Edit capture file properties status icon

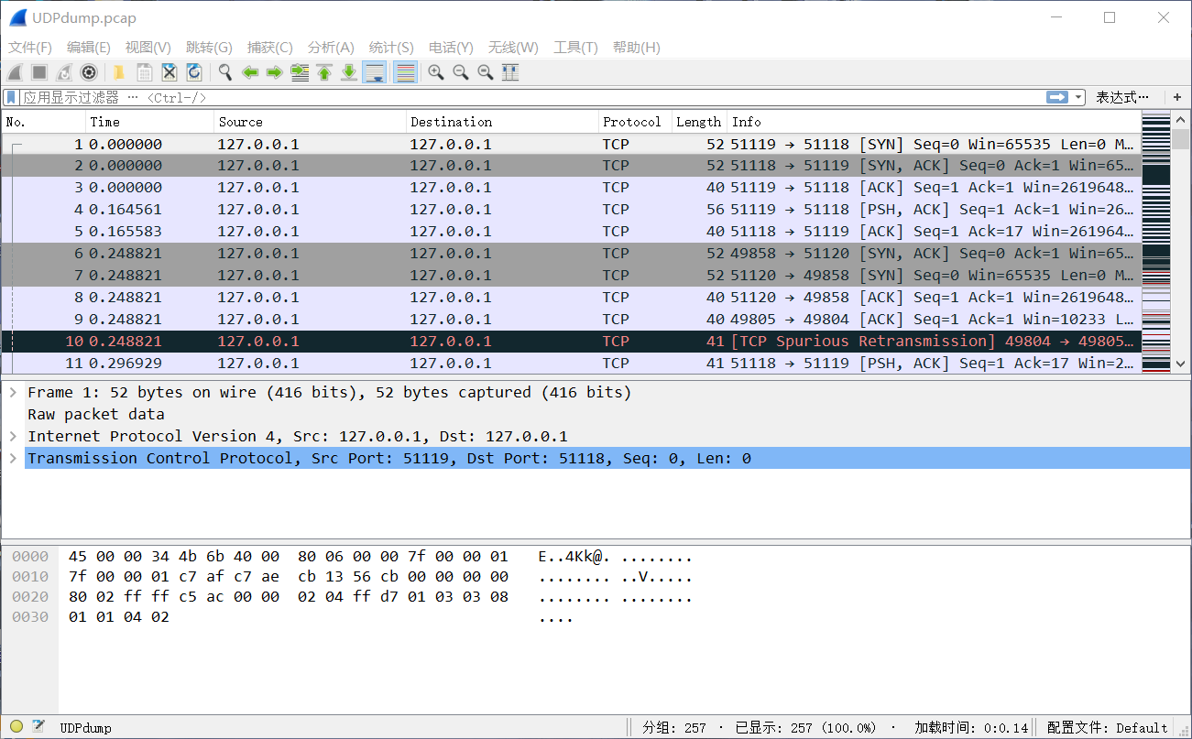(38, 727)
